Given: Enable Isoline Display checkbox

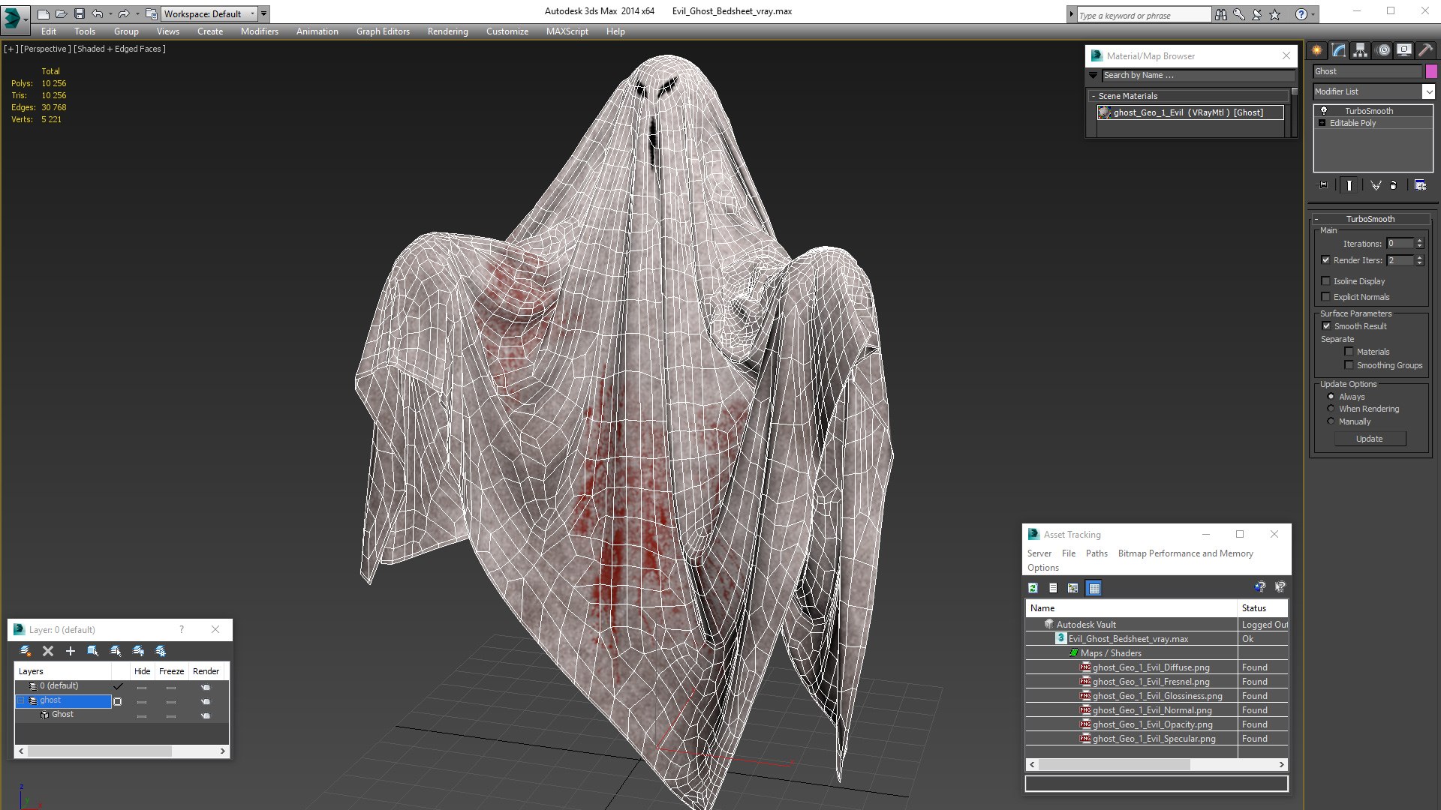Looking at the screenshot, I should [x=1325, y=281].
